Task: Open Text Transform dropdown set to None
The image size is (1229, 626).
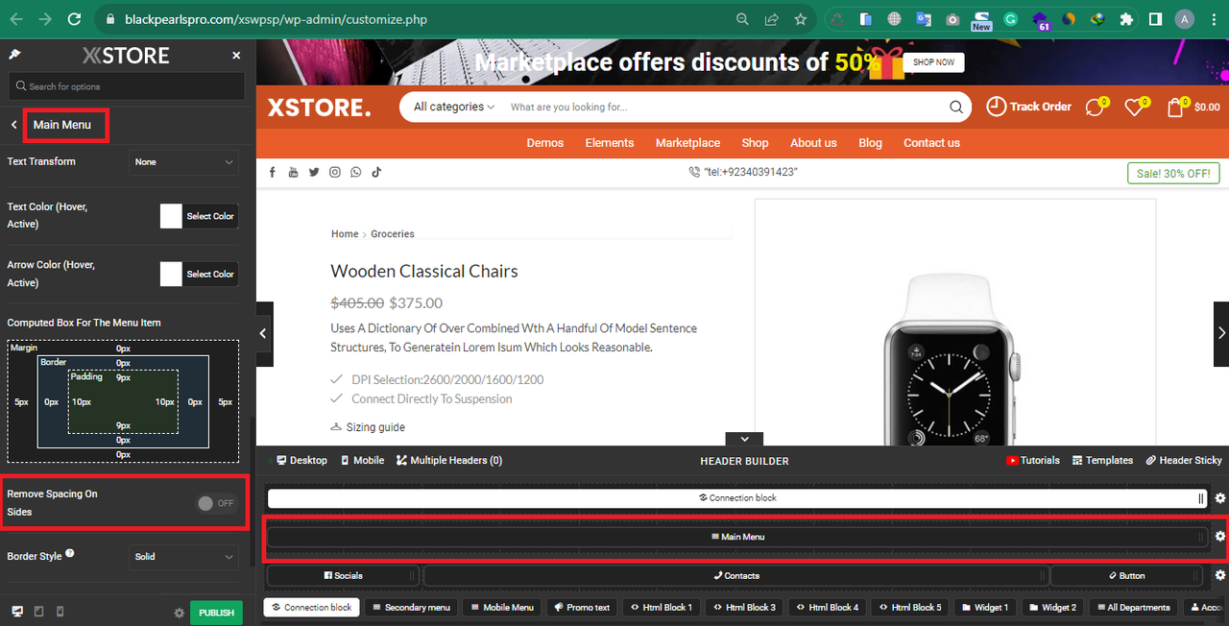Action: click(x=183, y=162)
